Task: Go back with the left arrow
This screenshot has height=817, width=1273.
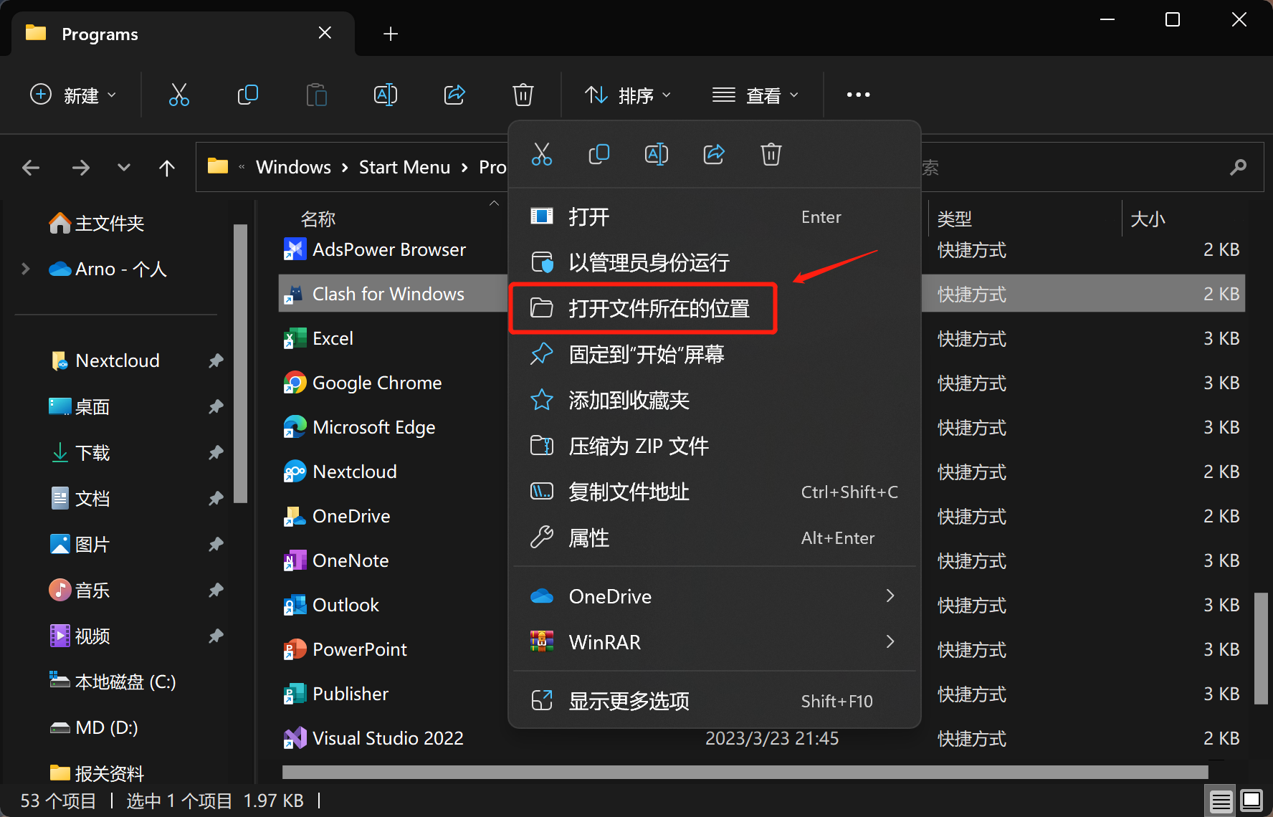Action: [31, 168]
